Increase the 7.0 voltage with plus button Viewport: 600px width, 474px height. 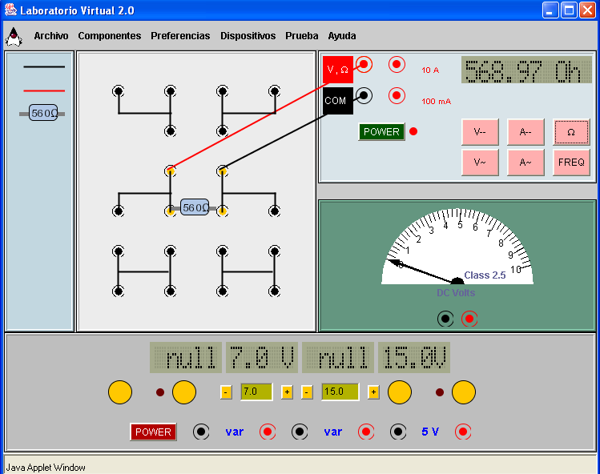click(x=287, y=392)
